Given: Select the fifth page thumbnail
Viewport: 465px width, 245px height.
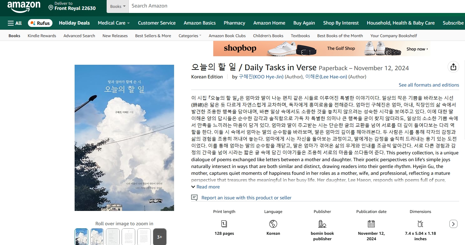Looking at the screenshot, I should 144,237.
